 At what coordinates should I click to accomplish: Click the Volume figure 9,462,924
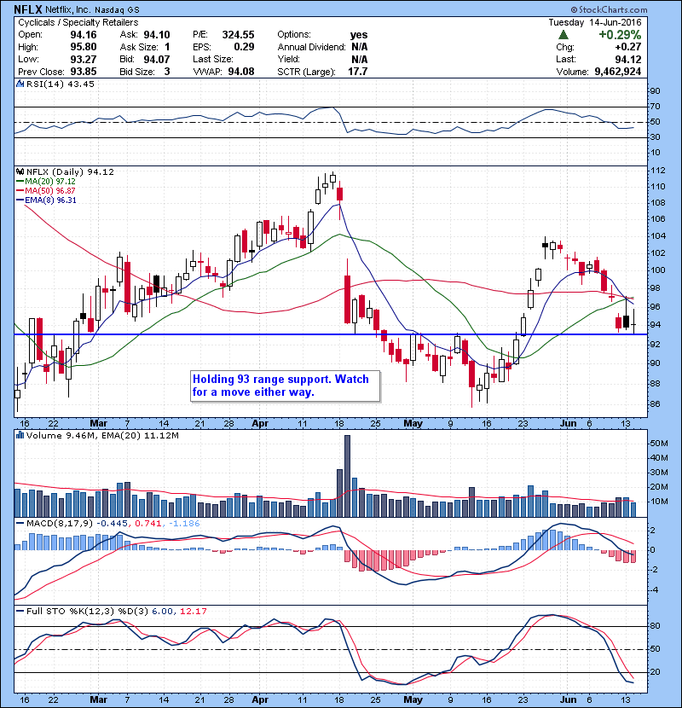tap(618, 72)
